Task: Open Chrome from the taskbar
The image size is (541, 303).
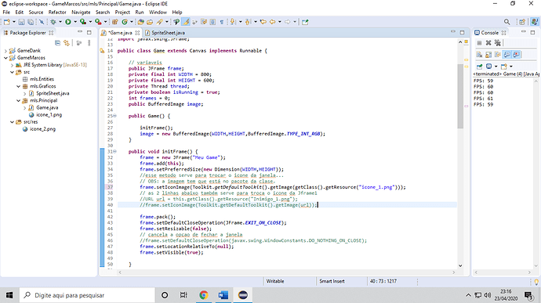Action: 204,295
